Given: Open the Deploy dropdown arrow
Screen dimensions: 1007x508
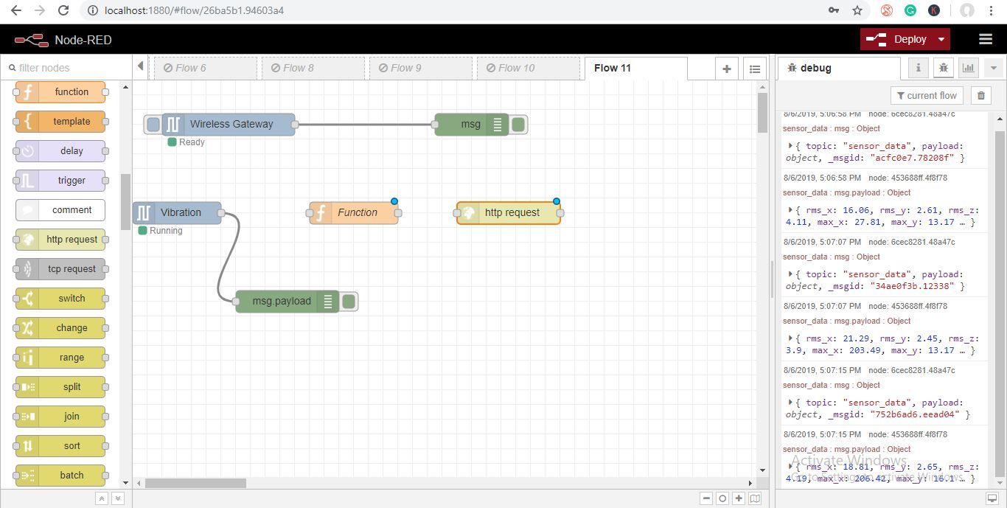Looking at the screenshot, I should [941, 39].
